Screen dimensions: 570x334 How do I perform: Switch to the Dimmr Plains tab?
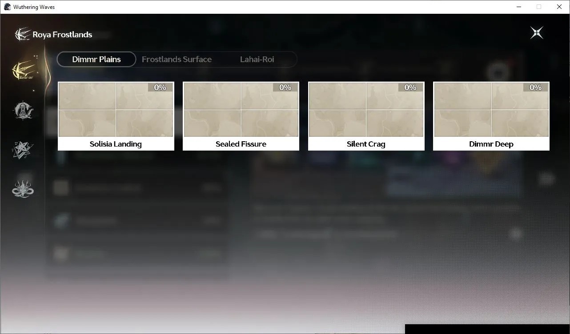pos(96,59)
